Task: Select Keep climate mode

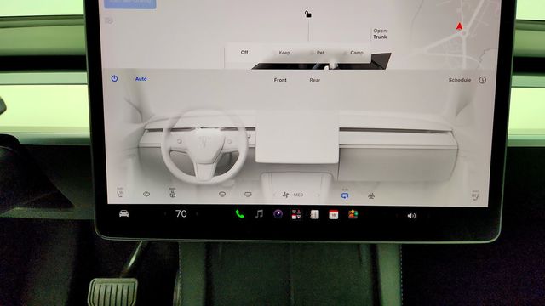Action: [x=284, y=53]
